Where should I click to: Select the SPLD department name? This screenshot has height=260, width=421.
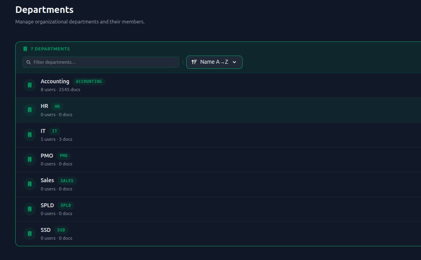[x=47, y=205]
